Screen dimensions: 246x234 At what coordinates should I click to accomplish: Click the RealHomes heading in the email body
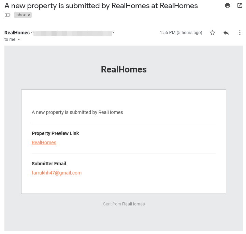point(124,69)
